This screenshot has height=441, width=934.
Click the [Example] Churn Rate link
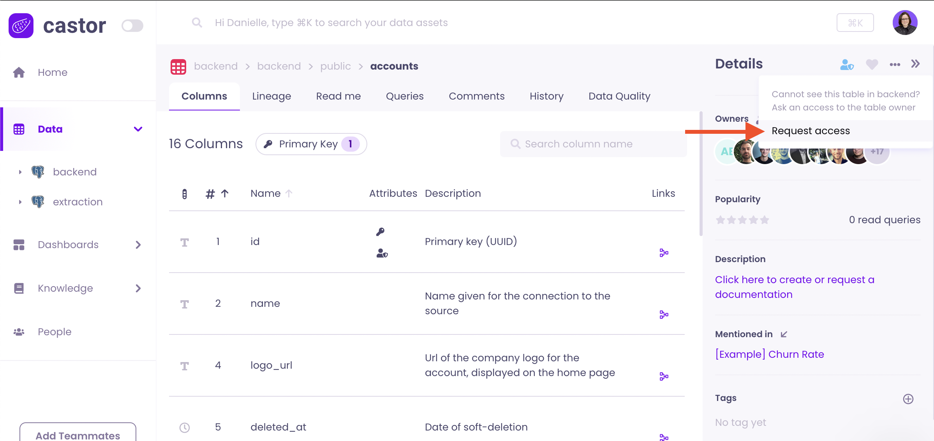pyautogui.click(x=769, y=354)
